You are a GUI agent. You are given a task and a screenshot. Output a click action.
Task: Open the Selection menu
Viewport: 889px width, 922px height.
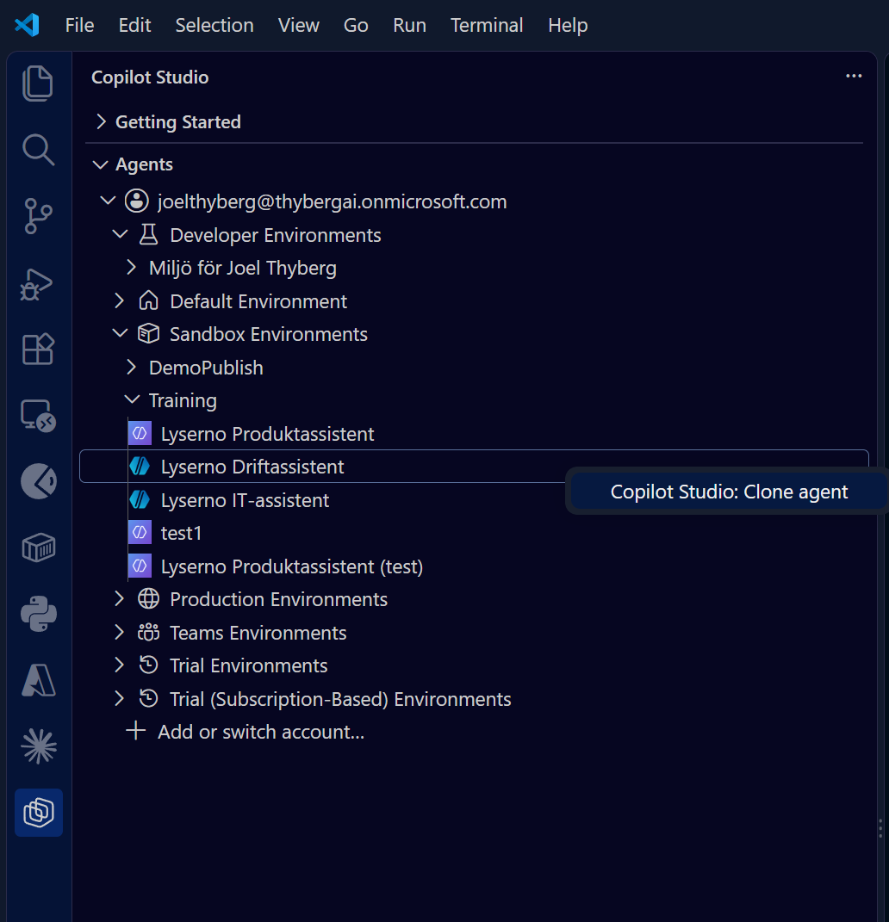(214, 25)
